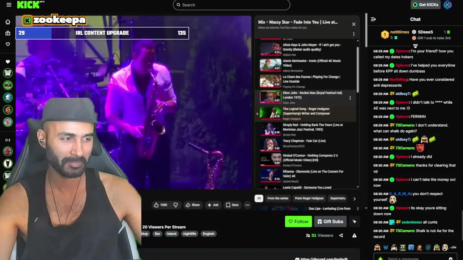Click 73Camaro username in chat
The height and width of the screenshot is (260, 463).
click(x=405, y=125)
